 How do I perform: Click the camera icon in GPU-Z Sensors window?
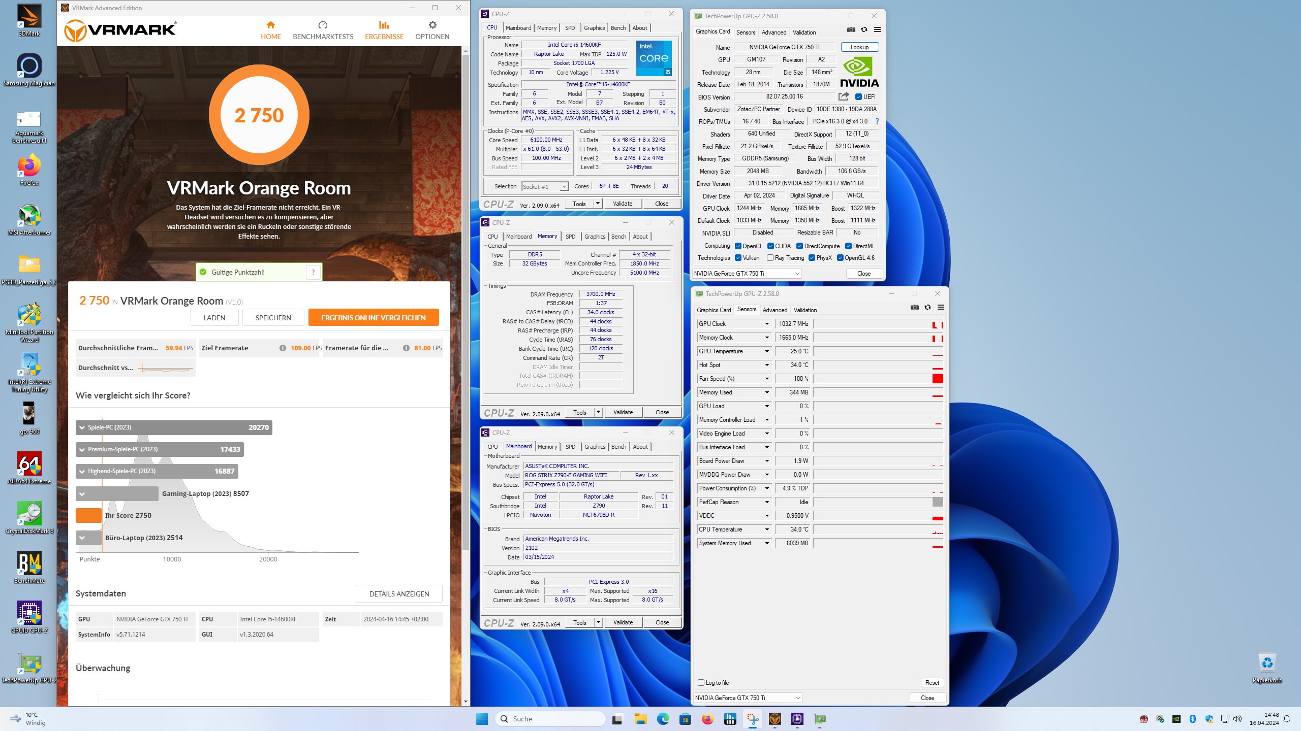point(914,307)
